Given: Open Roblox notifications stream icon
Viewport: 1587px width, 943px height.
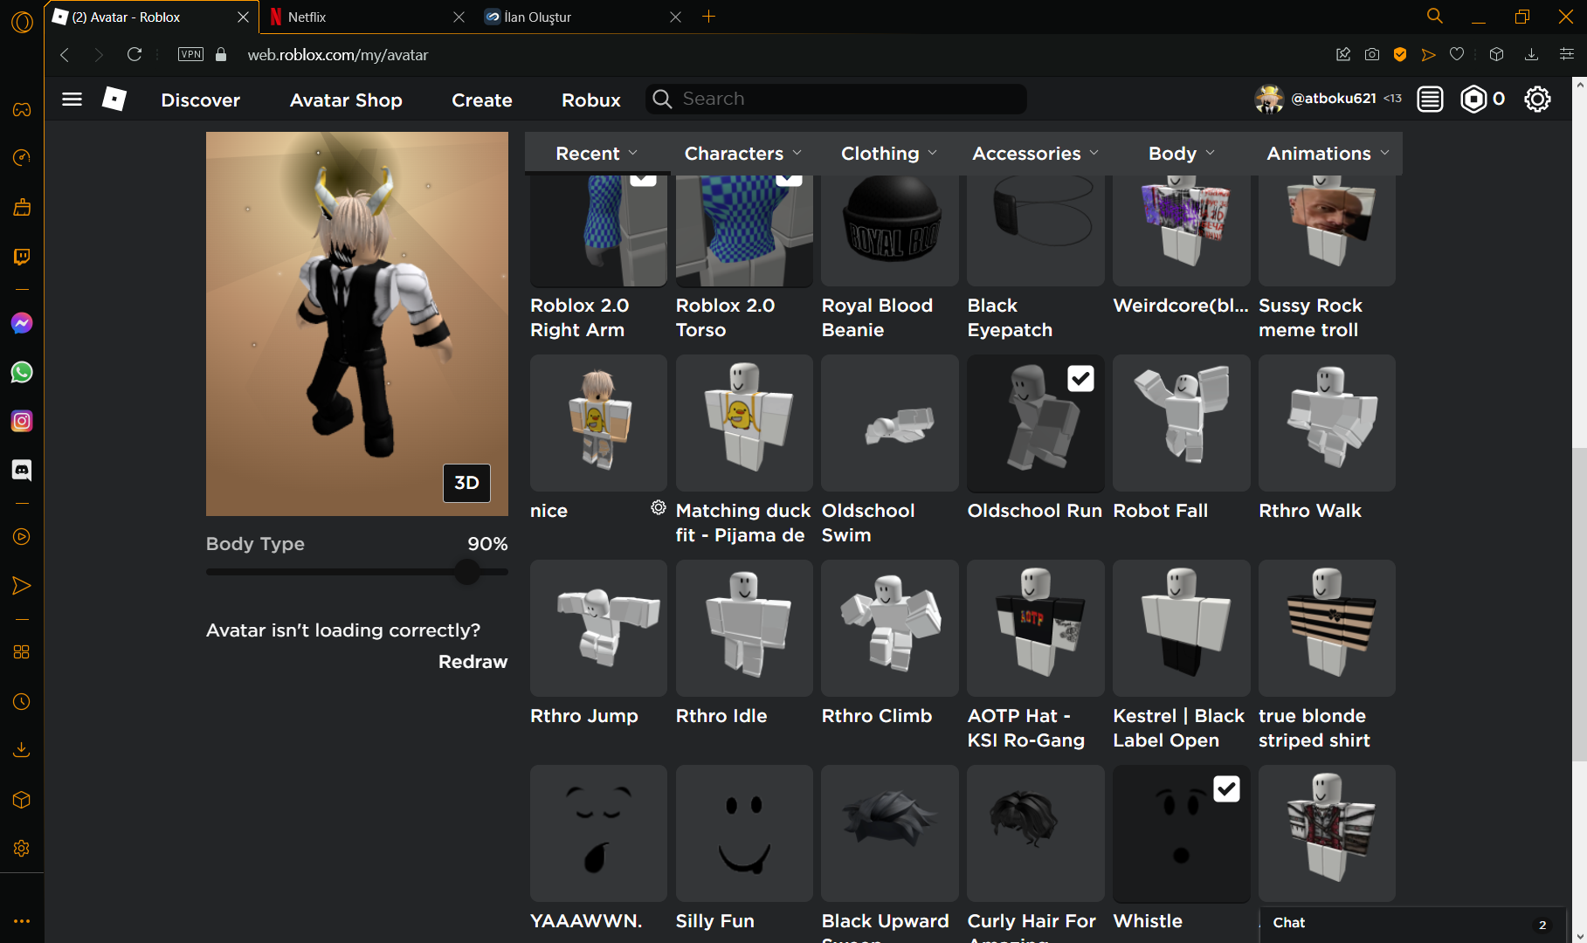Looking at the screenshot, I should [1430, 99].
